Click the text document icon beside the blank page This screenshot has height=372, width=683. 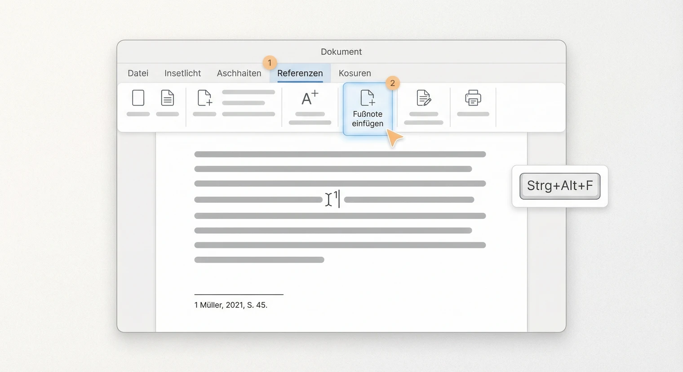168,98
